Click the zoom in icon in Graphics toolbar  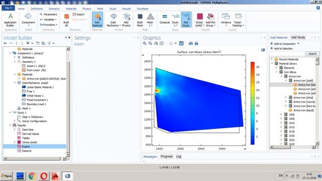click(x=145, y=43)
